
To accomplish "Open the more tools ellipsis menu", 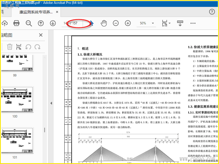I will coord(193,23).
